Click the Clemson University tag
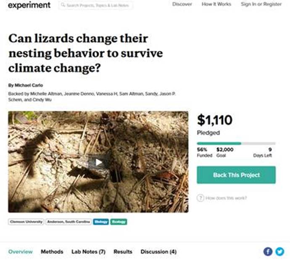The height and width of the screenshot is (260, 290). point(26,222)
